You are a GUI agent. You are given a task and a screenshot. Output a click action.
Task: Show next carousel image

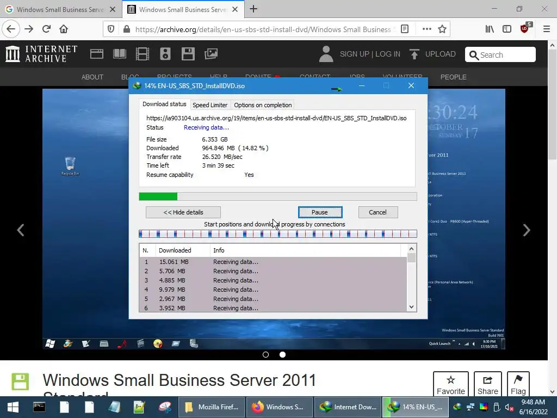527,230
